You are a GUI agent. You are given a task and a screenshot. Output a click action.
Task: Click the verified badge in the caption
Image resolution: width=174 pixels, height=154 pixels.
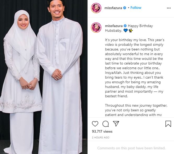click(125, 26)
